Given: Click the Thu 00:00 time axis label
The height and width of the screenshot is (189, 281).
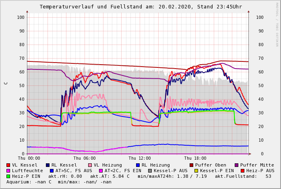Looking at the screenshot, I should point(29,159).
